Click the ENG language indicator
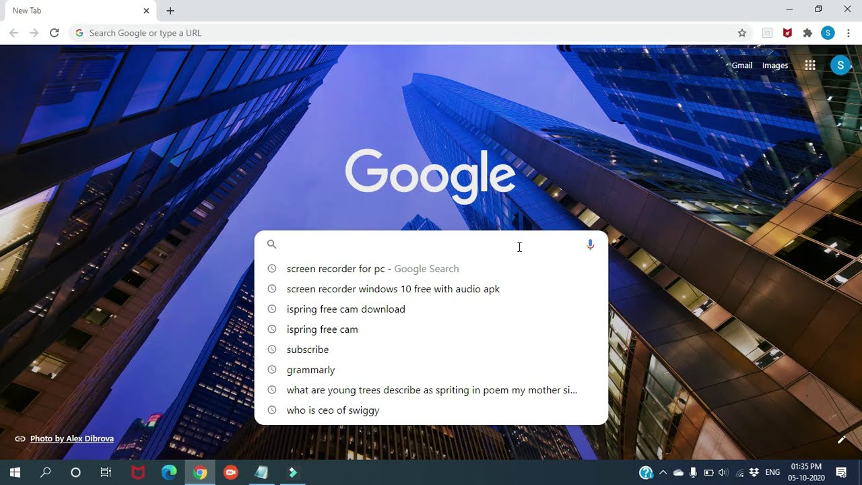 click(x=772, y=472)
